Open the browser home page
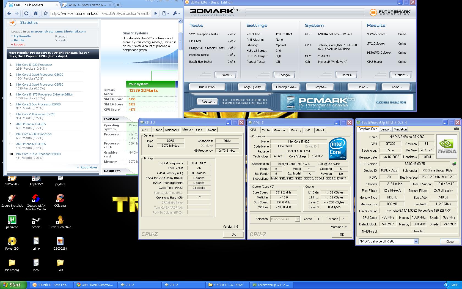The width and height of the screenshot is (462, 289). pyautogui.click(x=36, y=13)
